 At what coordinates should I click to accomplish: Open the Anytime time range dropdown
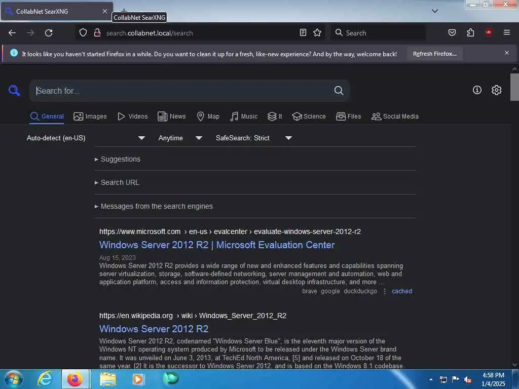click(x=180, y=138)
